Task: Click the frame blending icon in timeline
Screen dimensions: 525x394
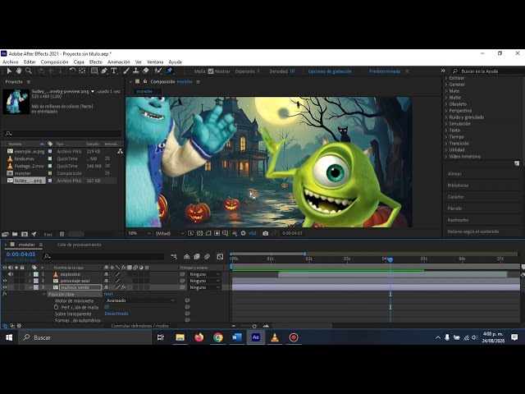Action: click(x=197, y=257)
